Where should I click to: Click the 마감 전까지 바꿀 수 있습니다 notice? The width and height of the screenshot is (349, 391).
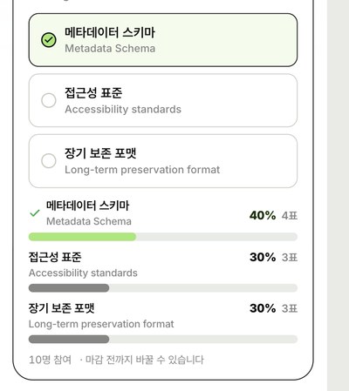[145, 360]
